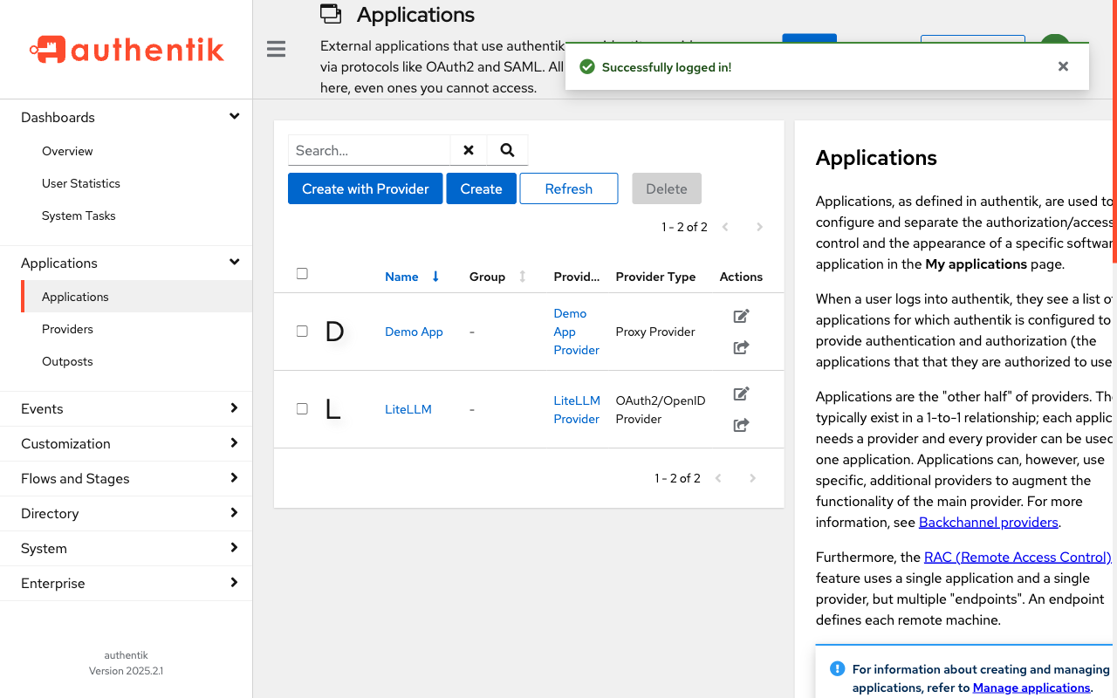Open the Overview dashboard

click(x=67, y=151)
